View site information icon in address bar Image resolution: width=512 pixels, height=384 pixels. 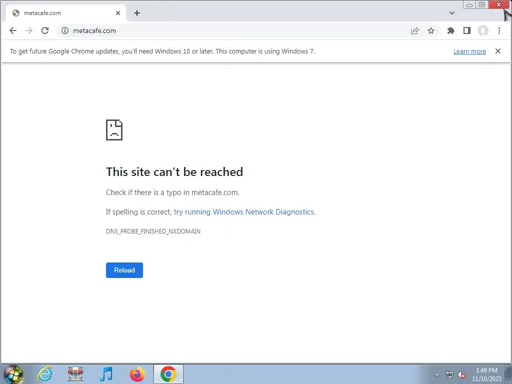(65, 30)
